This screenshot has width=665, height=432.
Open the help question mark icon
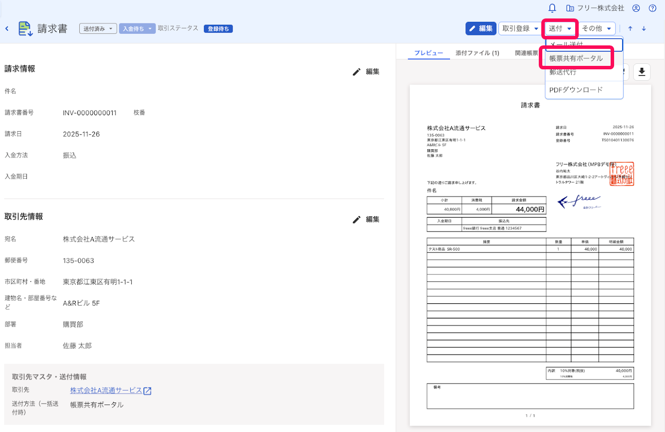point(653,8)
